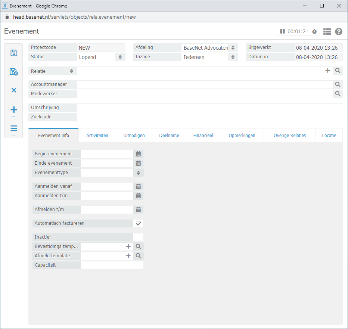
Task: Click the Projectcode value NEW
Action: [84, 48]
